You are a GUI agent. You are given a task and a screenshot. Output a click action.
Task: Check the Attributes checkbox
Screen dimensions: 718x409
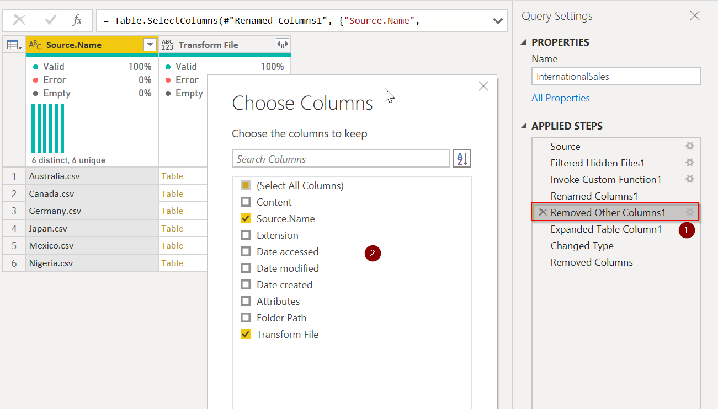coord(246,302)
